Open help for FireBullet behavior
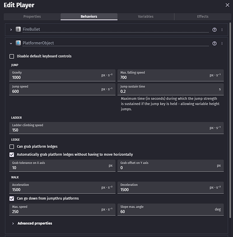This screenshot has height=237, width=233. coord(215,29)
